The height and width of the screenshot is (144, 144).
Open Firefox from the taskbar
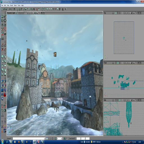tap(19, 142)
